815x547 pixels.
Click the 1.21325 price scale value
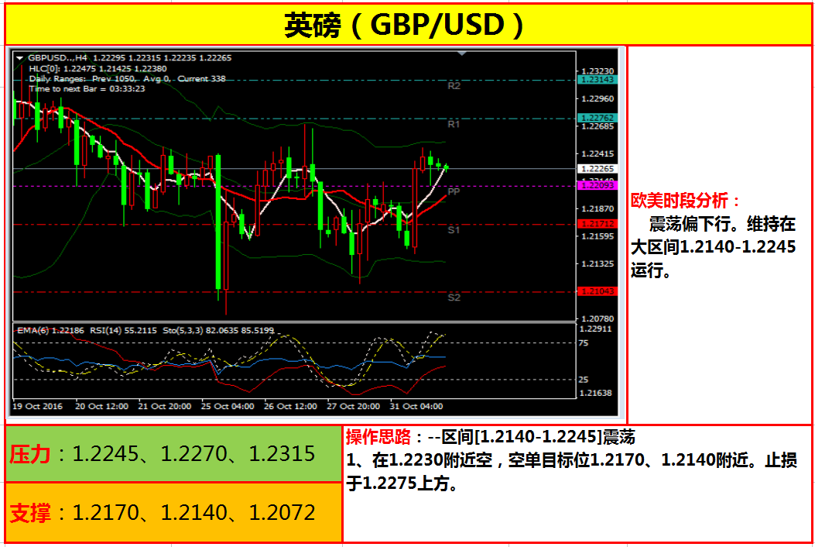(x=598, y=264)
